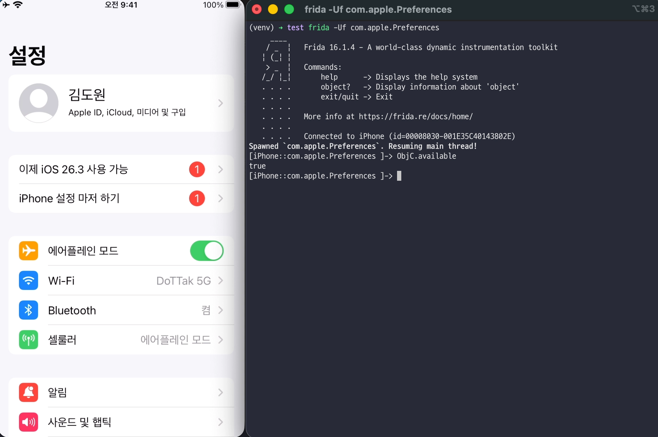Click the Apple ID, iCloud subtitle text
This screenshot has height=437, width=658.
coord(127,112)
